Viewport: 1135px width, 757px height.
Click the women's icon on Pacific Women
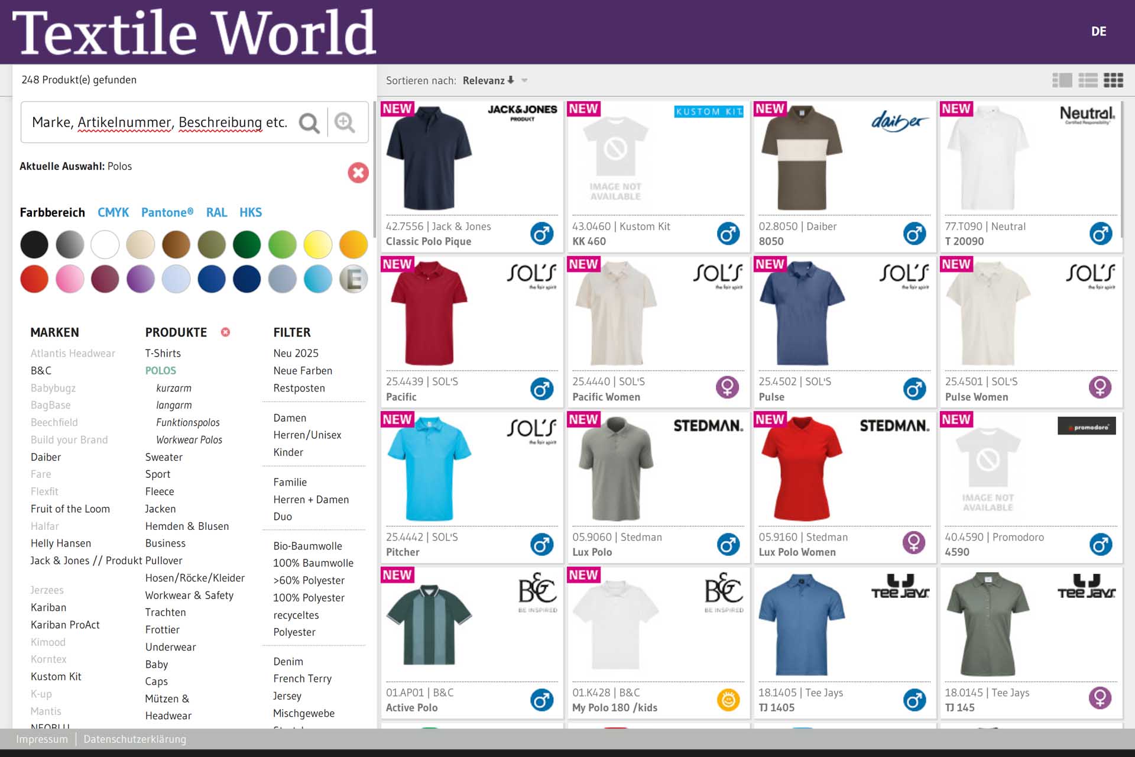click(x=728, y=387)
